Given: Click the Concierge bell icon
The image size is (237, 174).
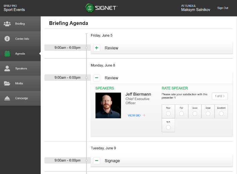Looking at the screenshot, I should click(7, 98).
